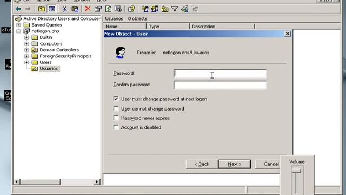Check User cannot change password

click(116, 108)
